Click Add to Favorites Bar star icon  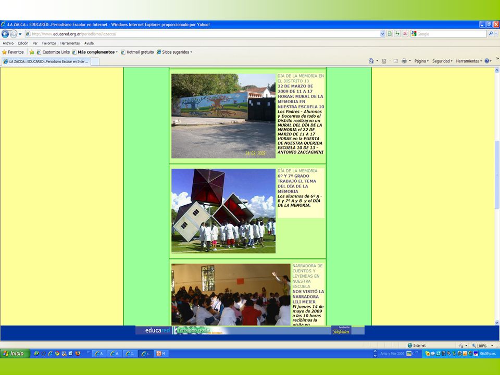point(32,52)
